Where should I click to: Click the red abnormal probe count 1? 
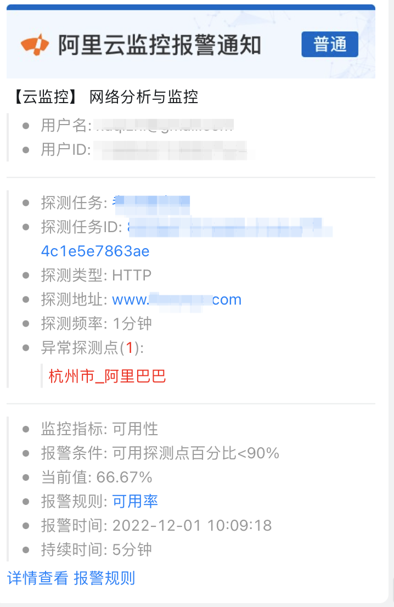click(130, 347)
